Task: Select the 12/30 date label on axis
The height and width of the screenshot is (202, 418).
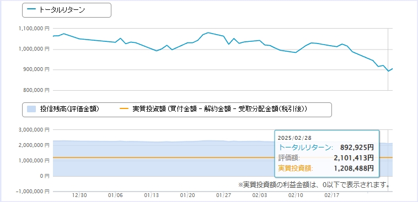Action: point(79,195)
